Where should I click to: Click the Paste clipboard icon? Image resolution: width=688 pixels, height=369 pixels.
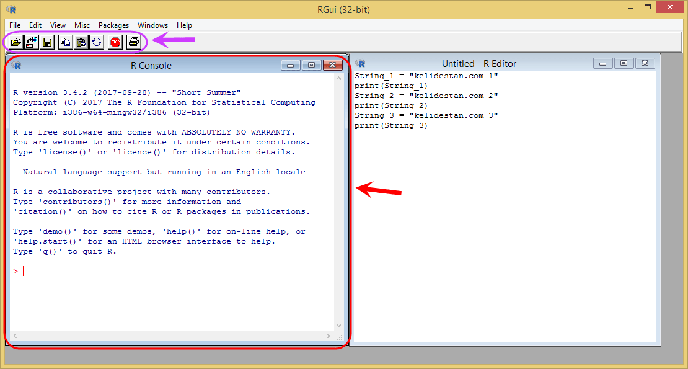coord(81,42)
